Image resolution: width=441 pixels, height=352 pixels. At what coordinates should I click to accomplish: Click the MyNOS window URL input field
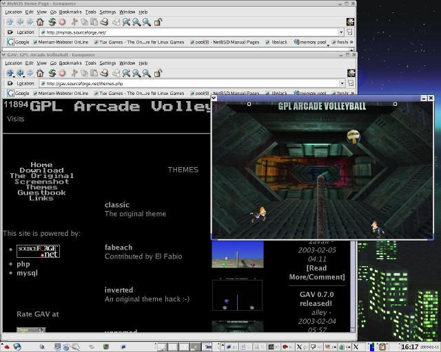click(189, 32)
